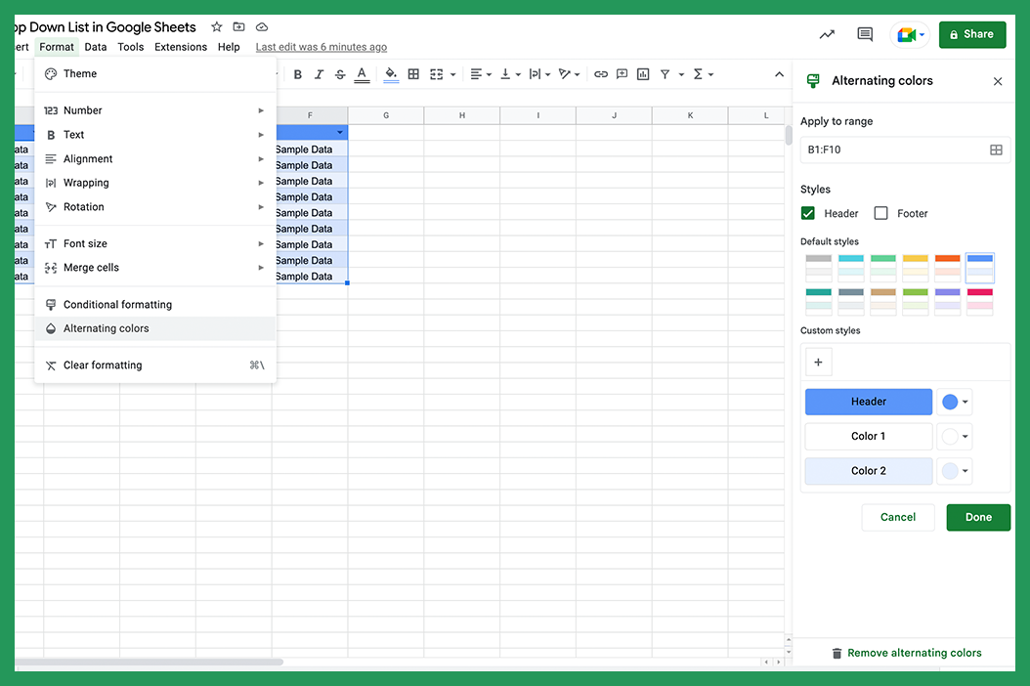Open the Functions dropdown
Image resolution: width=1030 pixels, height=686 pixels.
pyautogui.click(x=701, y=73)
